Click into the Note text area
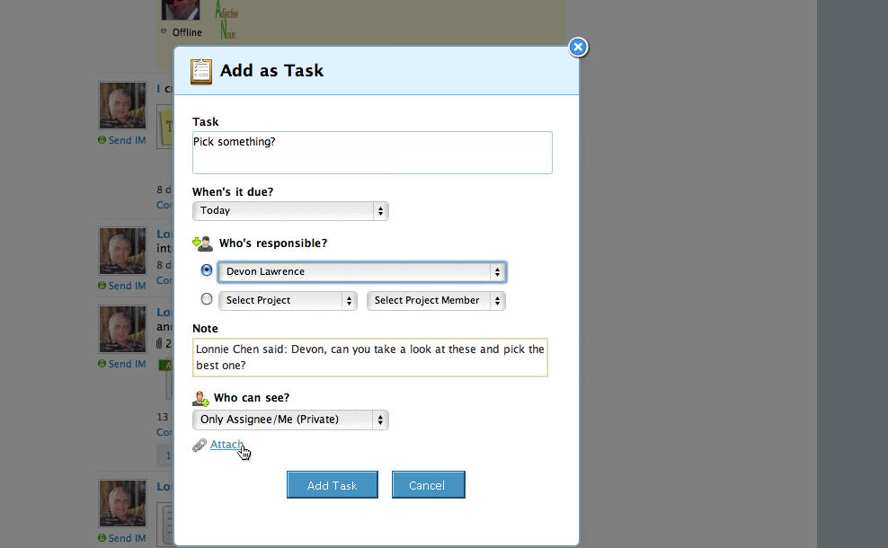 tap(370, 358)
